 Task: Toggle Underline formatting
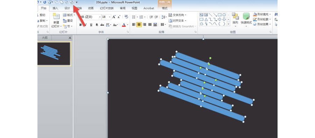pyautogui.click(x=91, y=25)
